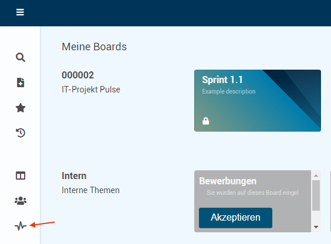Open teams via the people group icon

point(21,201)
